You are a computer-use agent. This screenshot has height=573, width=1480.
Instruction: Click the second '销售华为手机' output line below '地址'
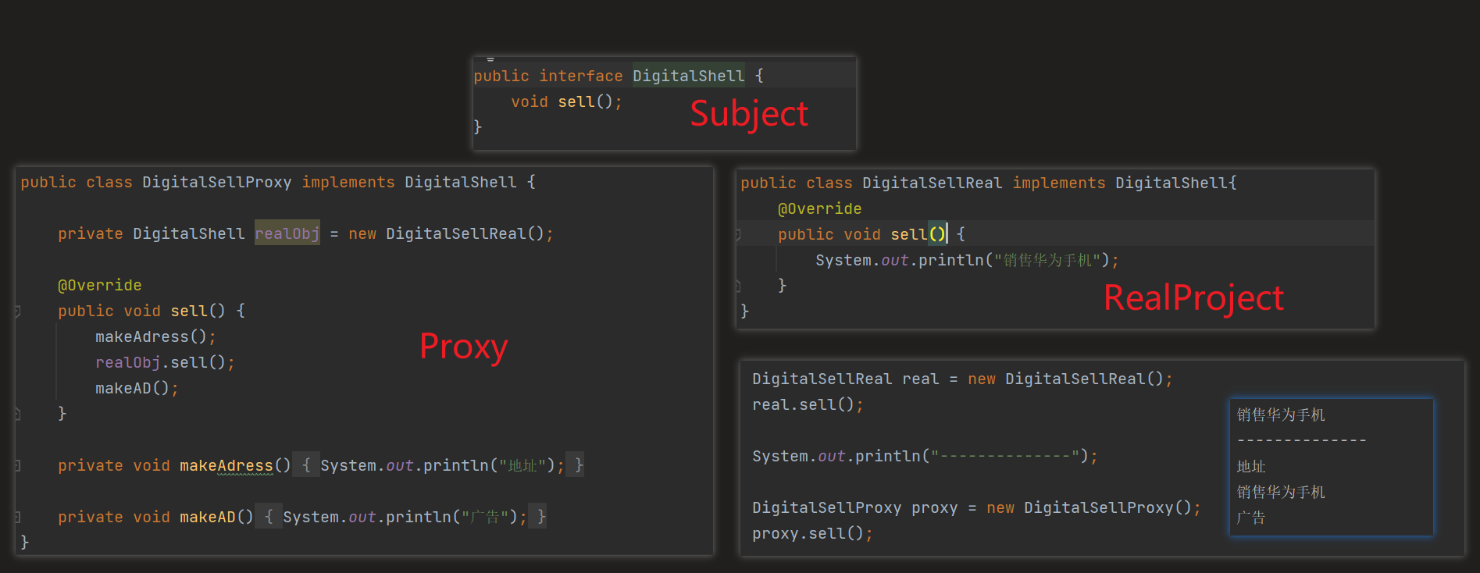tap(1281, 492)
